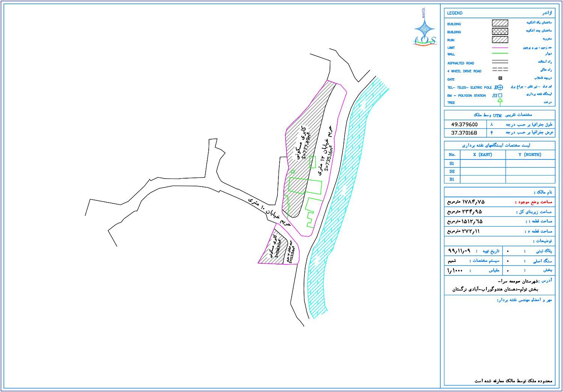This screenshot has width=563, height=392.
Task: Click parcel 2 area value ۲۷۲٫۱۱
Action: [x=471, y=231]
